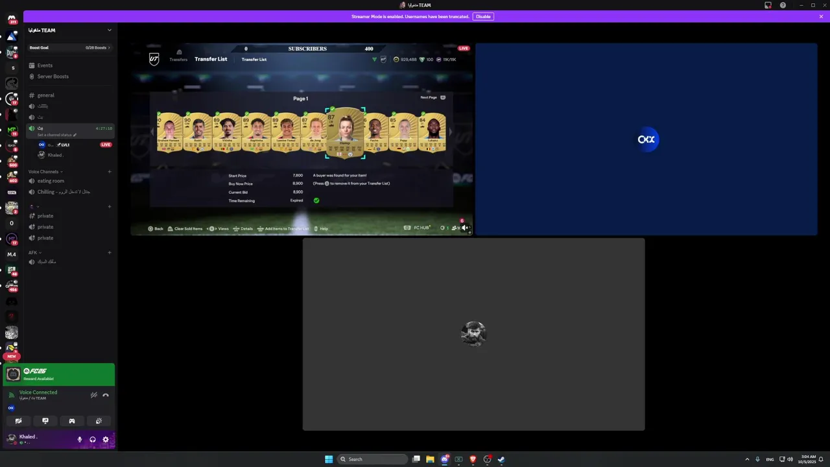Screen dimensions: 830x467
Task: Mute the microphone in user panel
Action: (80, 439)
